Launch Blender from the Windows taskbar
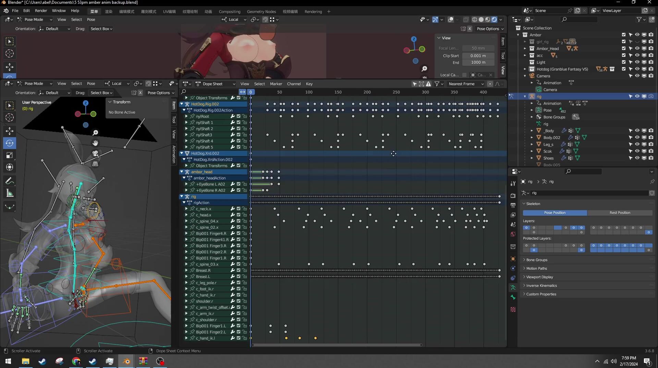 (x=126, y=361)
